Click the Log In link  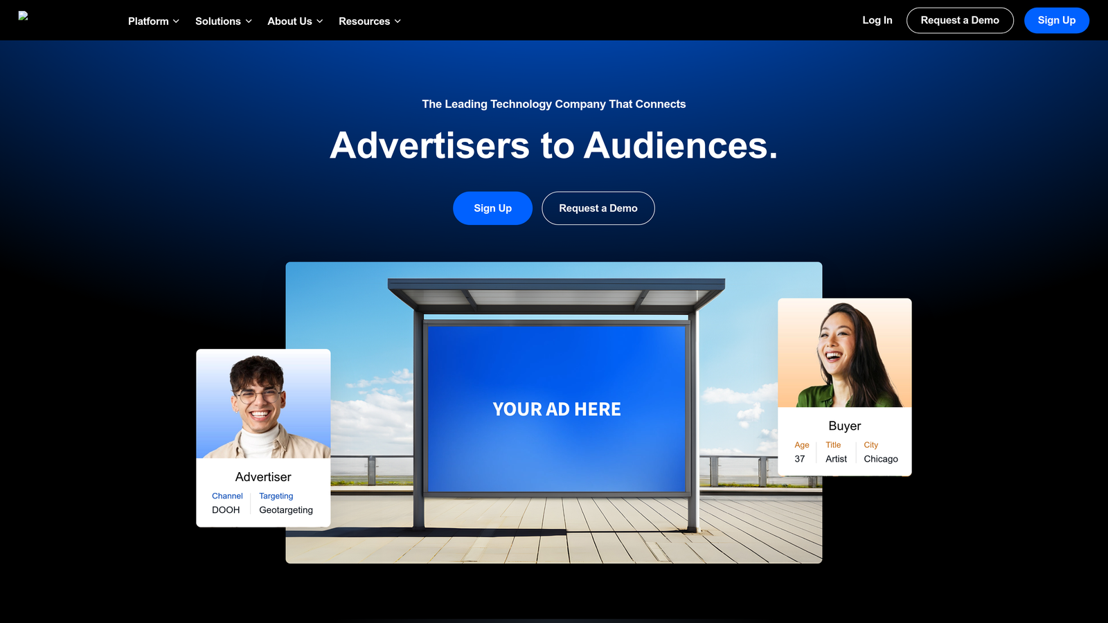click(877, 20)
